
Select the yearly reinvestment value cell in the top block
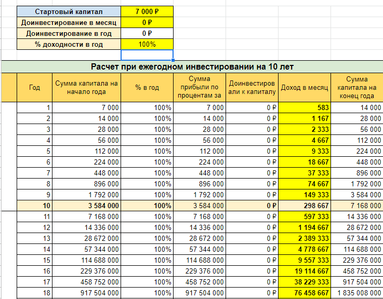point(147,33)
